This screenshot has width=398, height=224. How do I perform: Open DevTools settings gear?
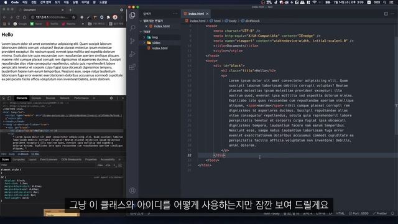pyautogui.click(x=111, y=98)
